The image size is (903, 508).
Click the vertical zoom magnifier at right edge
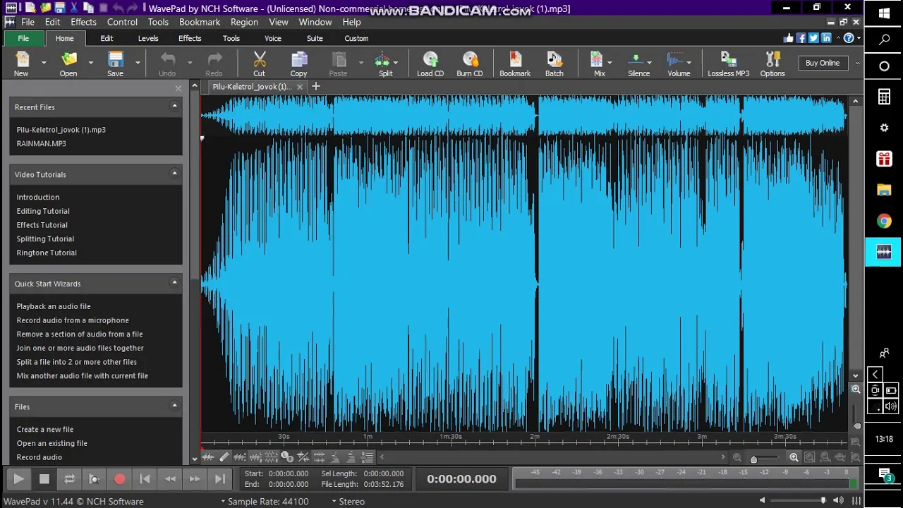point(856,389)
